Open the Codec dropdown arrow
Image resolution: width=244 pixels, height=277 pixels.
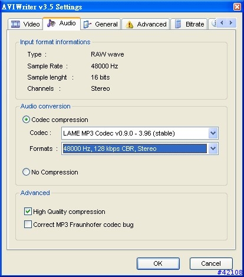pyautogui.click(x=213, y=133)
